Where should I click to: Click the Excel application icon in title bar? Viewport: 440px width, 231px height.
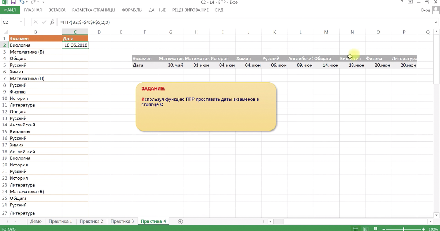click(4, 3)
